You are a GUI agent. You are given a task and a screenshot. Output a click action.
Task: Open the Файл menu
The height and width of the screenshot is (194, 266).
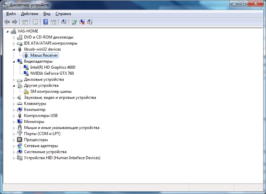[x=11, y=14]
